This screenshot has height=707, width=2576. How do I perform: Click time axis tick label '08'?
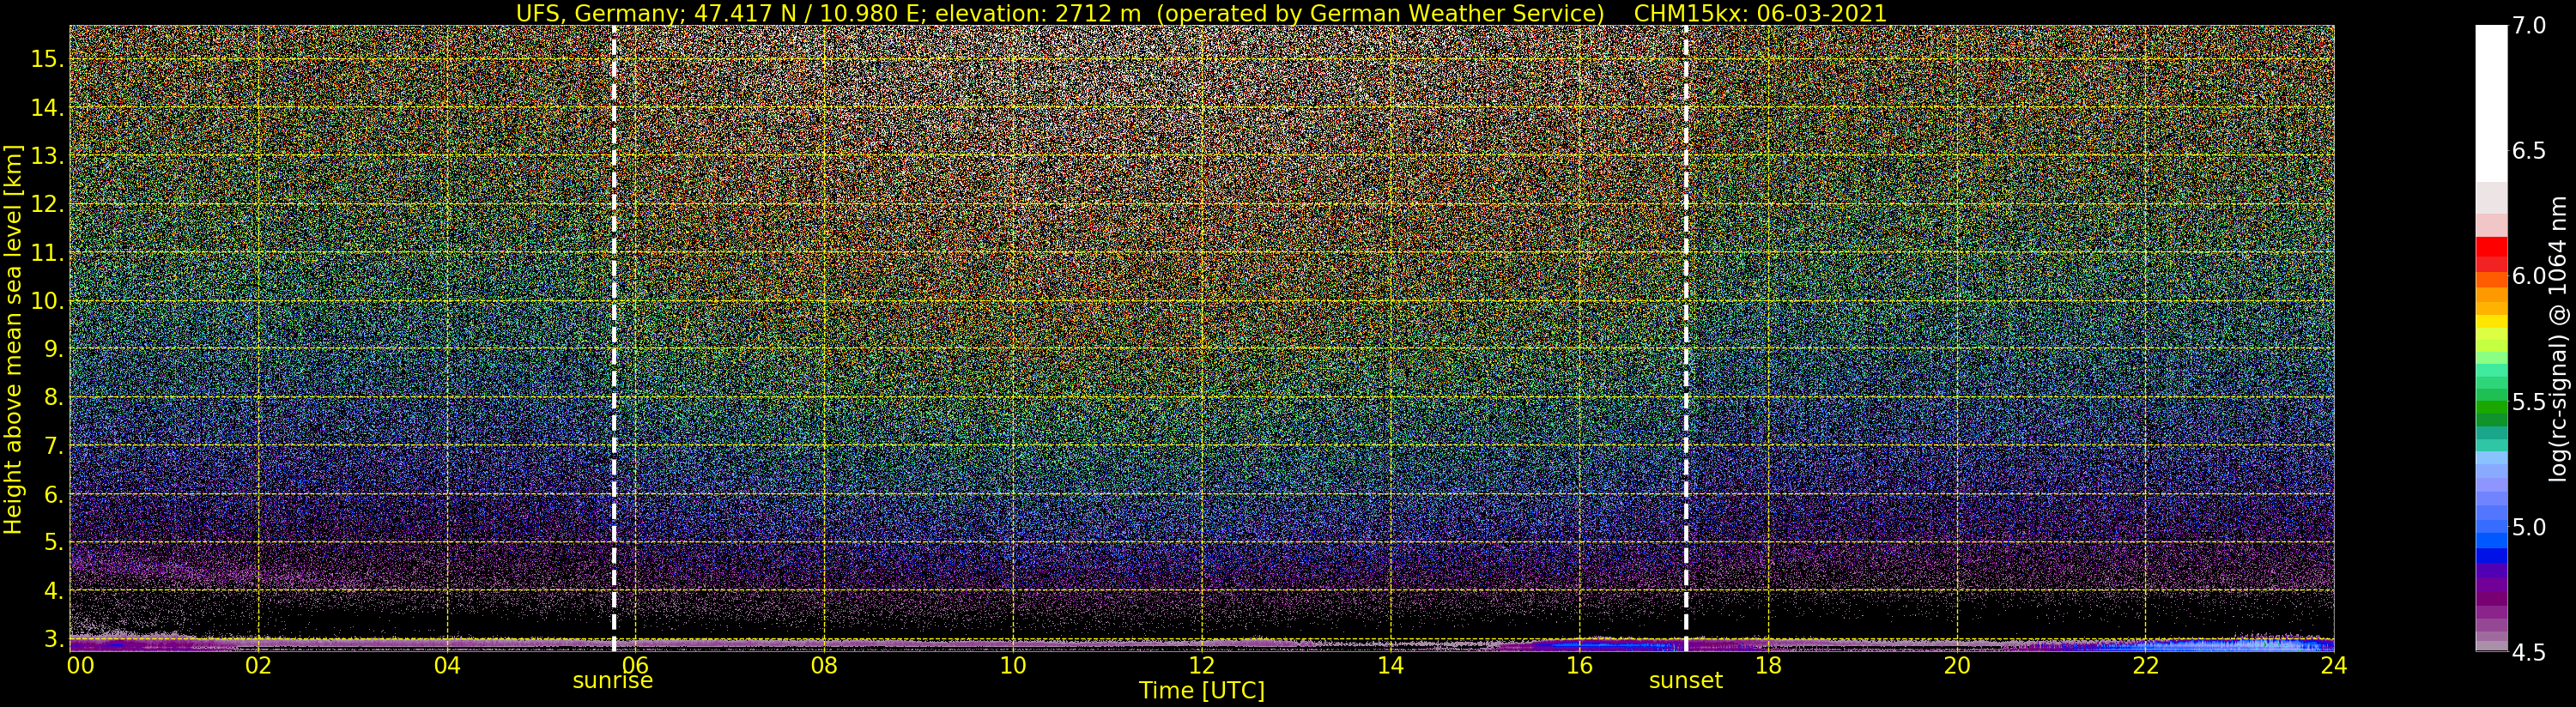824,665
